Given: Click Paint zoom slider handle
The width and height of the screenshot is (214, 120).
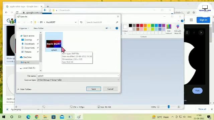Looking at the screenshot, I should coord(169,107).
